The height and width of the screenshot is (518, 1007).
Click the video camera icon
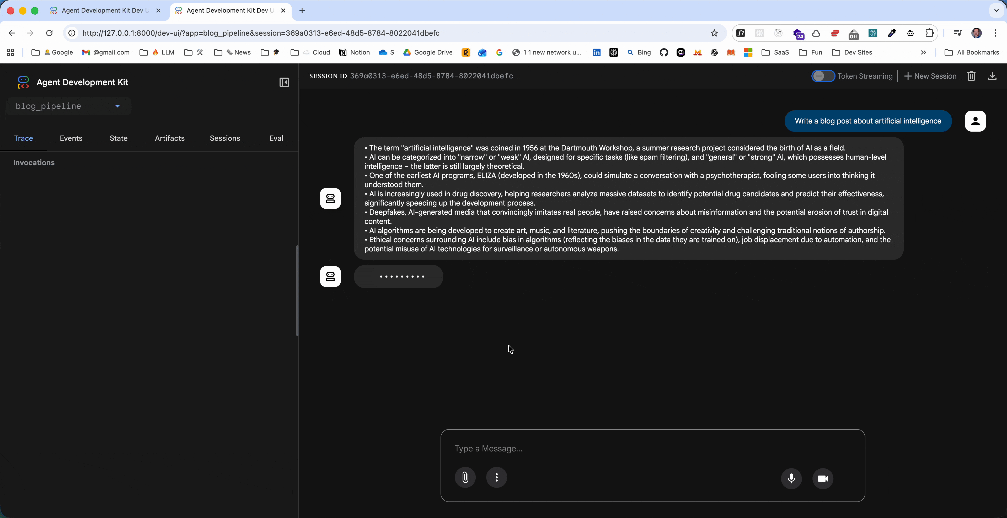tap(822, 478)
